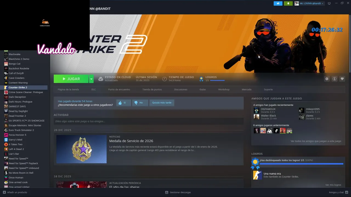
Task: Click the Call of Duty game icon
Action: click(x=6, y=73)
